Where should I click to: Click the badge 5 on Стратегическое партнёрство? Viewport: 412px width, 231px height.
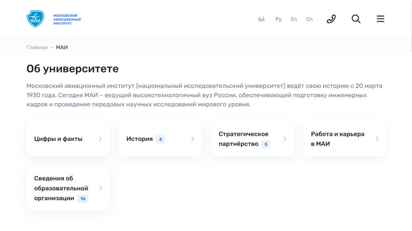(x=266, y=144)
